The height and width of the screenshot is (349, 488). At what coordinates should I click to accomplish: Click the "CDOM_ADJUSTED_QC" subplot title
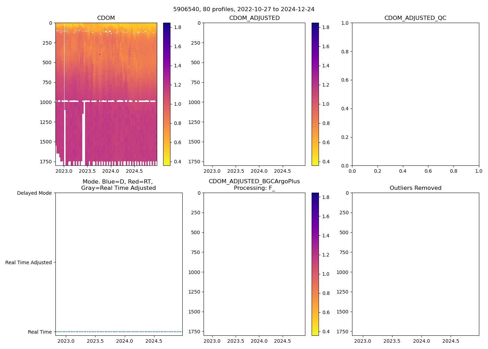pos(415,18)
